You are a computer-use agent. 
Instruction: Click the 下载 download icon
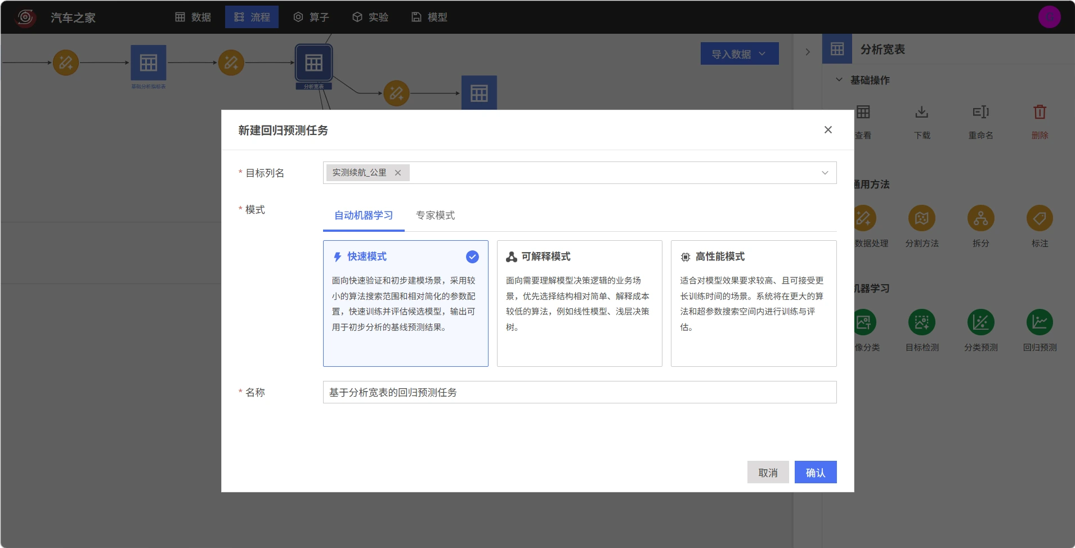click(x=922, y=112)
